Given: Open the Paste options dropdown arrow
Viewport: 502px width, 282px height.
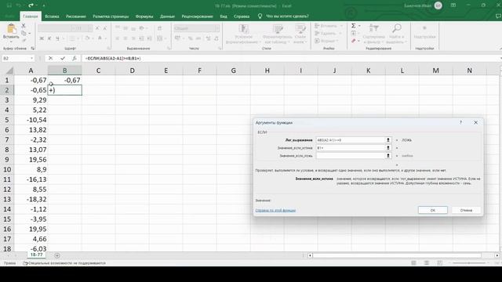Looking at the screenshot, I should pyautogui.click(x=11, y=42).
